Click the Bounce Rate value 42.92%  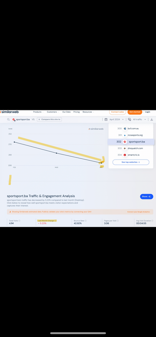tap(78, 223)
